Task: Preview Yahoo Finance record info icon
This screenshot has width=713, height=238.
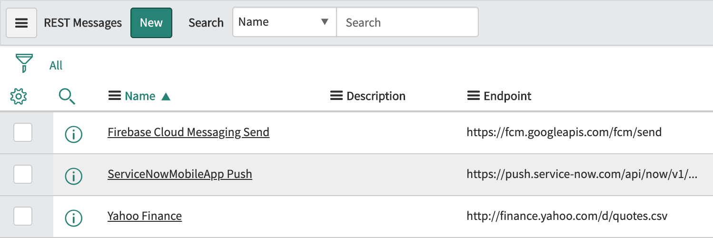Action: click(73, 218)
